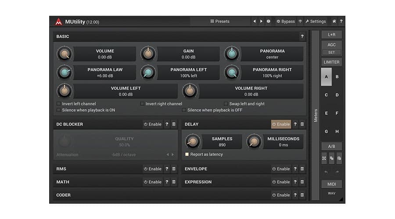Viewport: 395px width, 219px height.
Task: Click the VOLUME knob
Action: coord(65,54)
